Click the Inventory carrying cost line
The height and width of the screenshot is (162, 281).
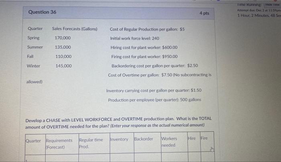tap(154, 90)
